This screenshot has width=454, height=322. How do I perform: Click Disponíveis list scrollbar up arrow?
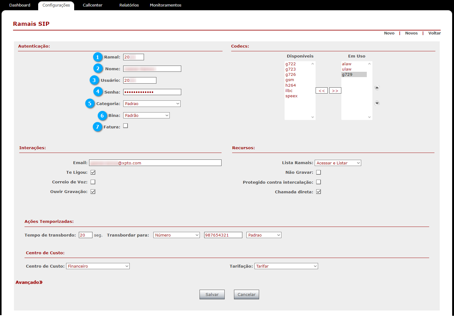tap(312, 64)
